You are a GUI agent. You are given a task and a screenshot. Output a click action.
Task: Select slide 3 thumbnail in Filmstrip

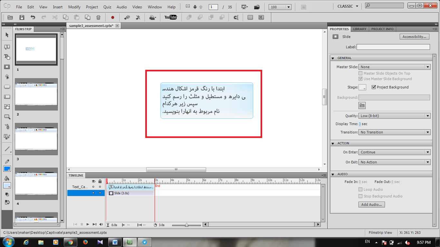point(36,139)
